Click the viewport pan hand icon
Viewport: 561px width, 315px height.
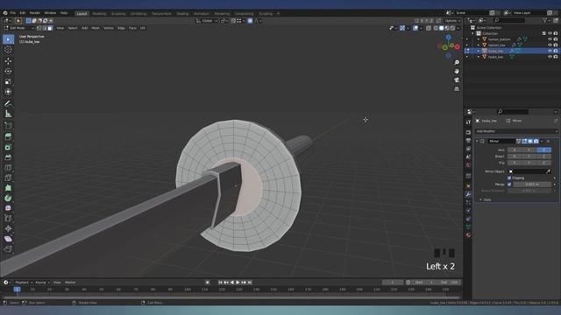pyautogui.click(x=457, y=72)
